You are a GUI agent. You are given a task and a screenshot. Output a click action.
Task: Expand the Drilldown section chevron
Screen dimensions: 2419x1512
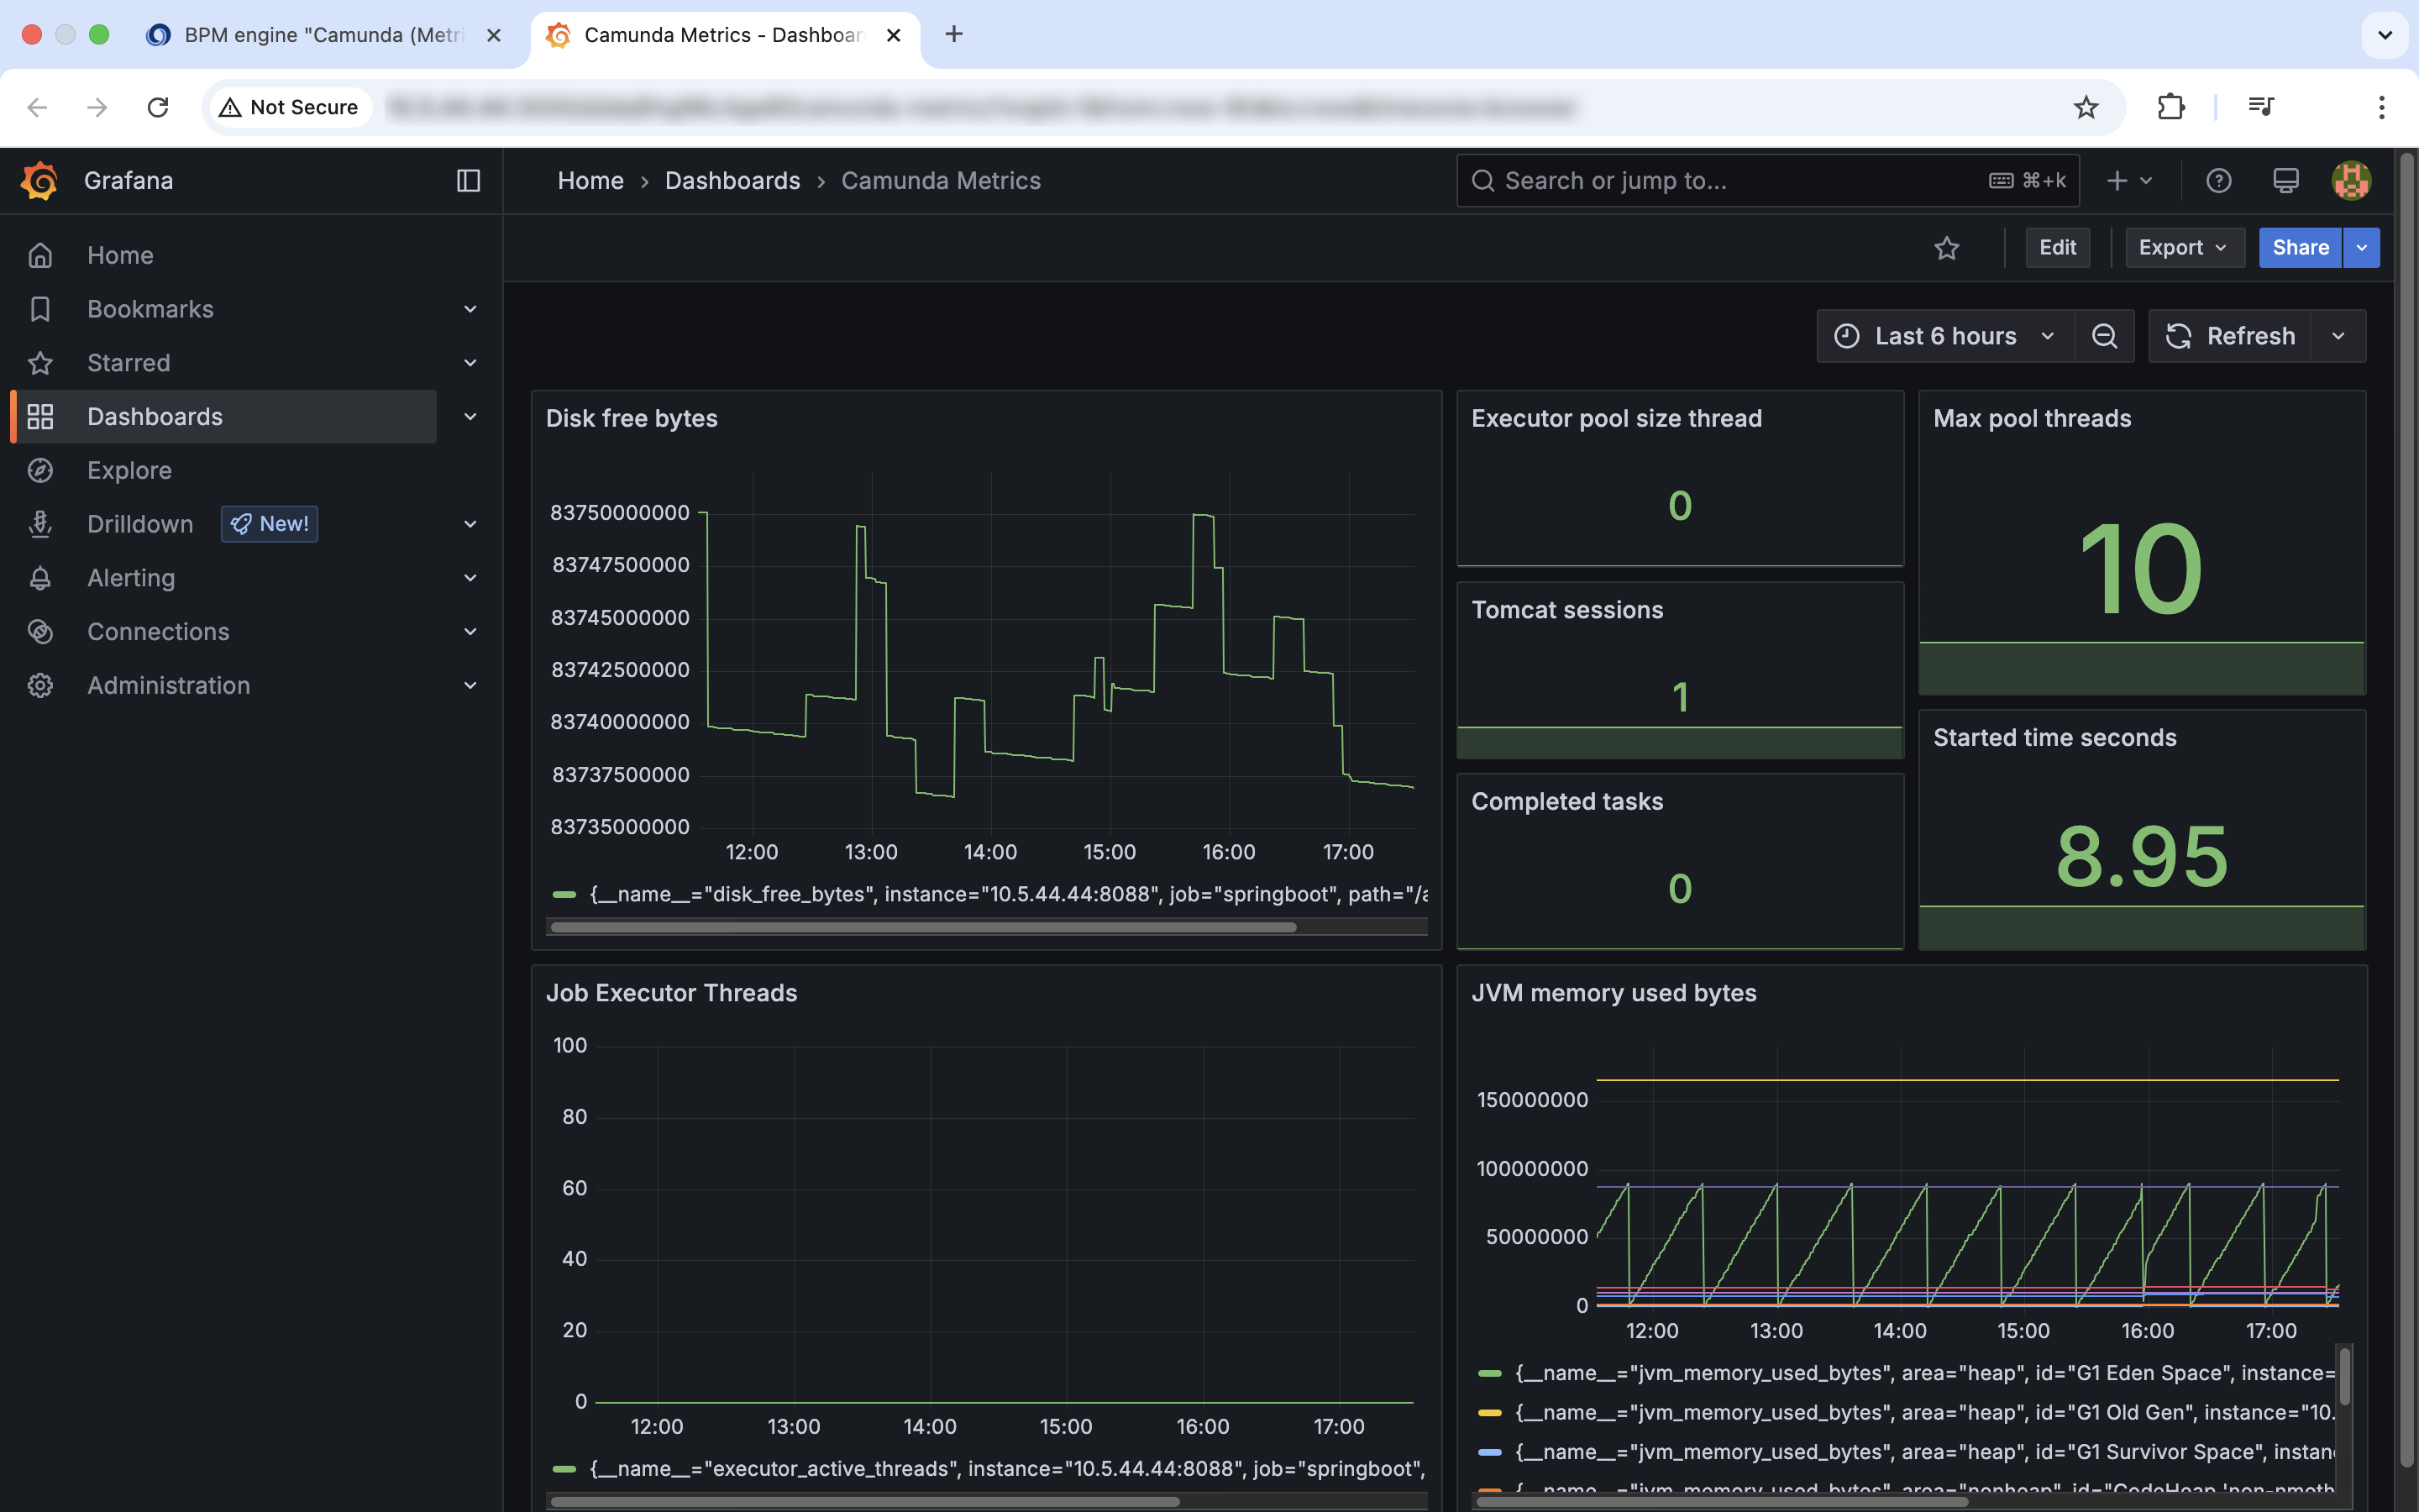tap(470, 524)
